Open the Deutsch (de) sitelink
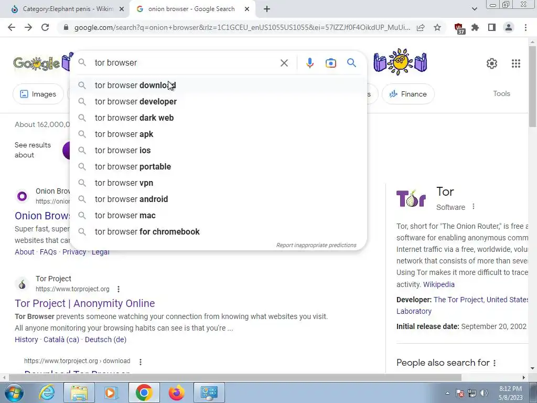 105,340
